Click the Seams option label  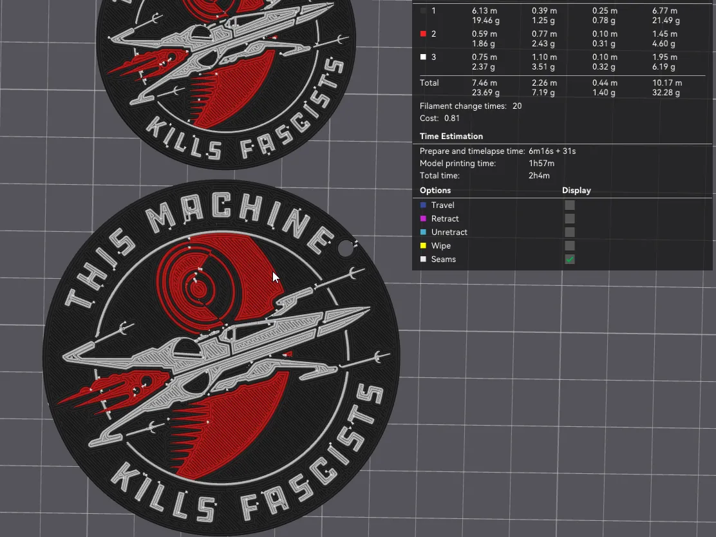click(x=444, y=259)
